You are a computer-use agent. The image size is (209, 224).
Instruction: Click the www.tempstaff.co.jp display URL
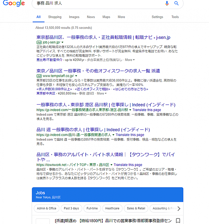58,76
